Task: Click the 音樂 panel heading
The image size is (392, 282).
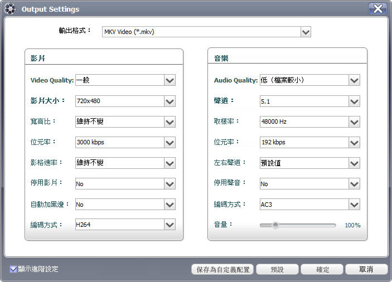Action: (x=221, y=59)
